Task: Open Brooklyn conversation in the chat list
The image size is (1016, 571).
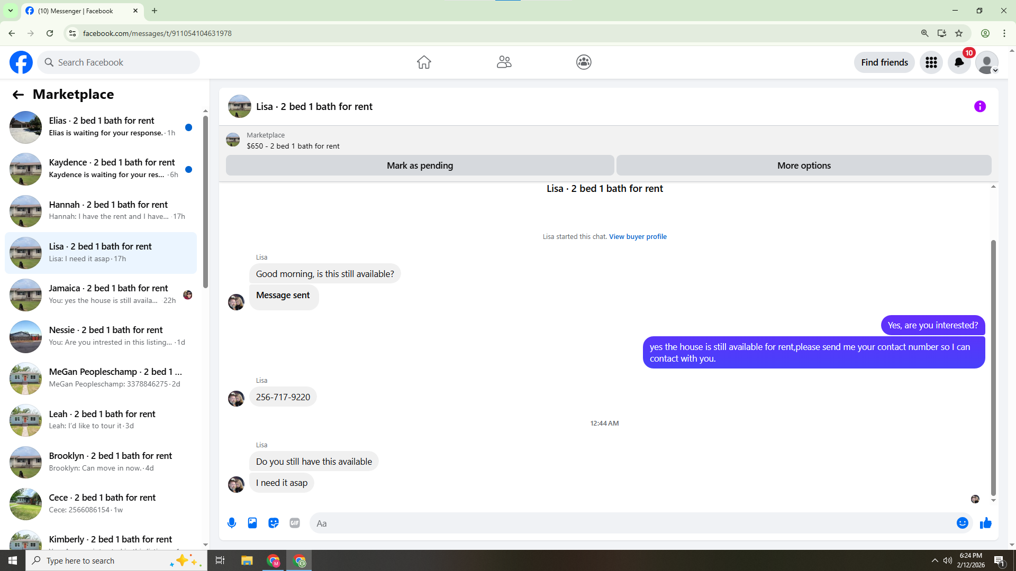Action: (x=101, y=462)
